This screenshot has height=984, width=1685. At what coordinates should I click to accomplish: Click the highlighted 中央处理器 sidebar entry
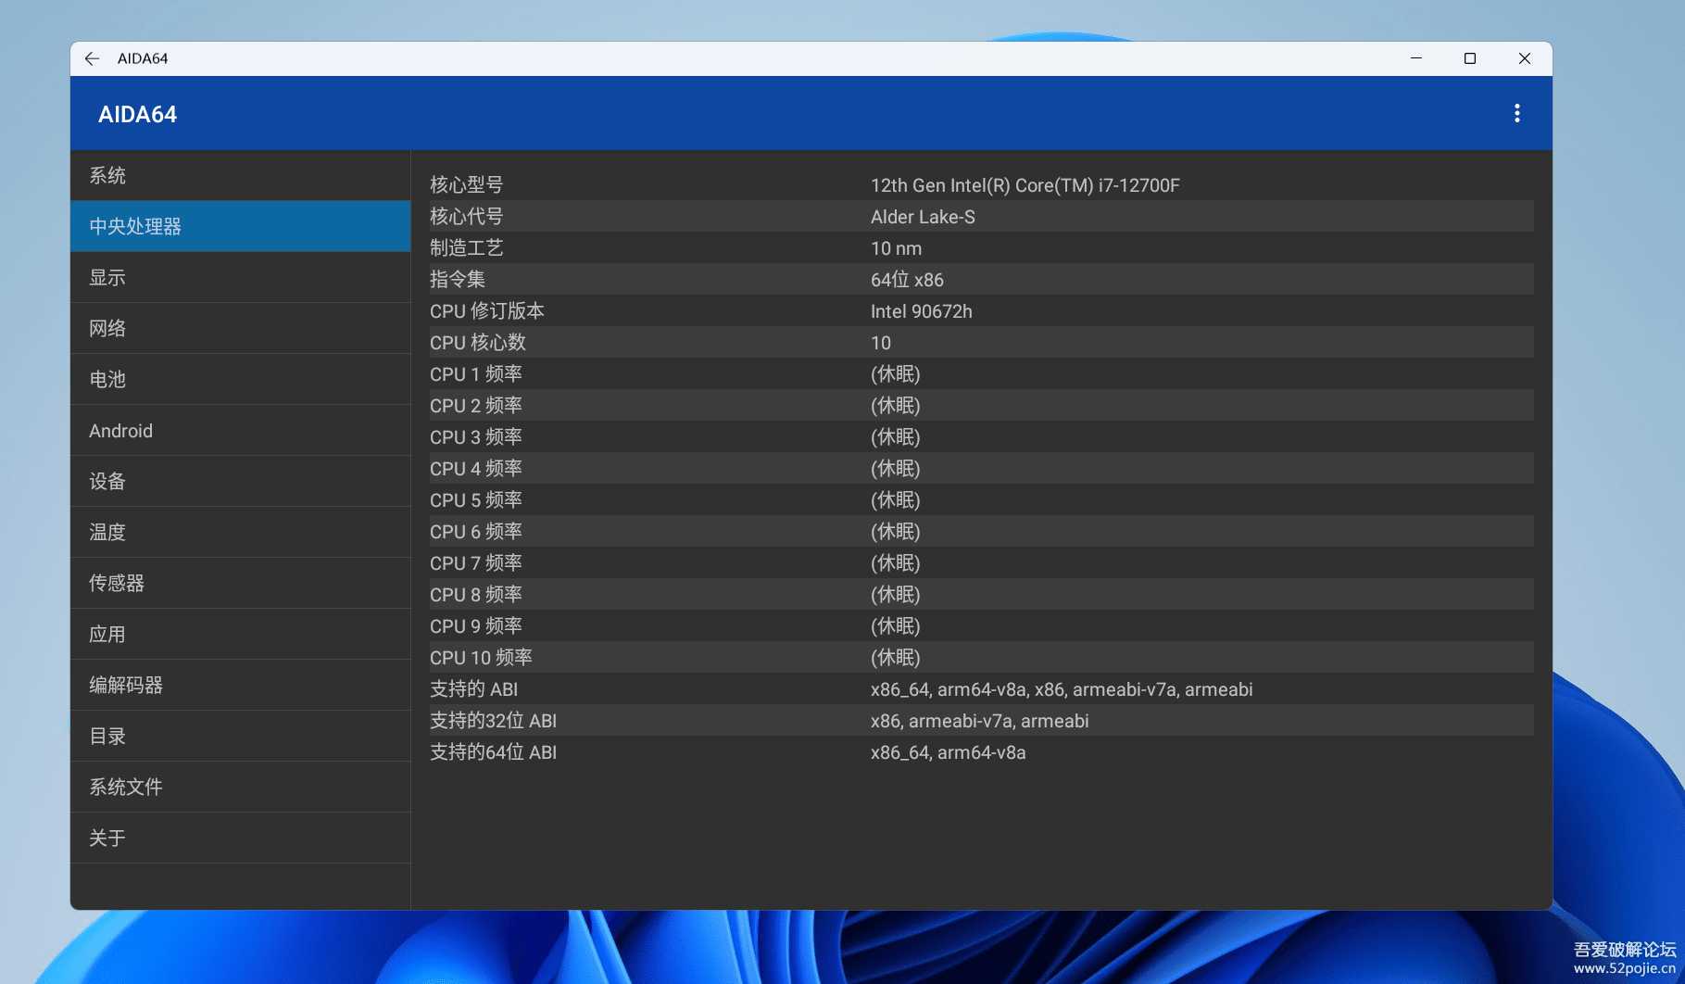click(x=134, y=226)
